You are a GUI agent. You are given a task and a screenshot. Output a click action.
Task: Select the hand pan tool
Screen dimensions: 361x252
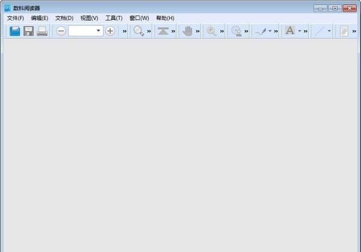tap(188, 31)
